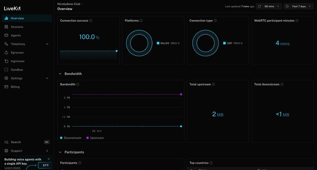Image resolution: width=317 pixels, height=170 pixels.
Task: Click info icon next to Platforms
Action: pyautogui.click(x=141, y=21)
